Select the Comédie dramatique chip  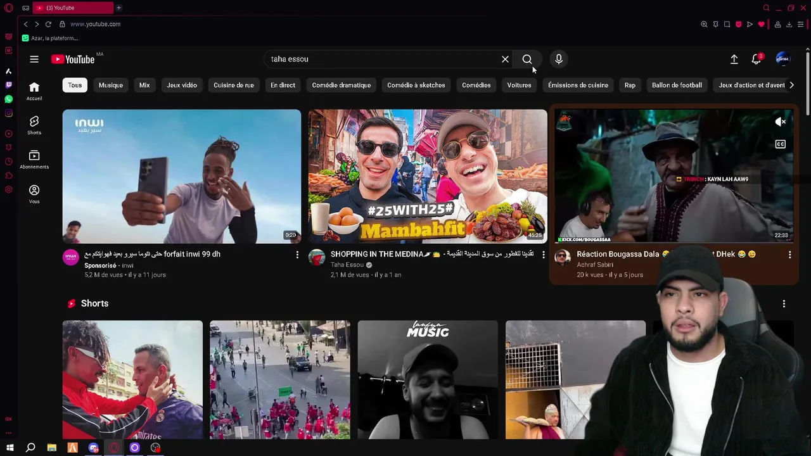point(342,85)
